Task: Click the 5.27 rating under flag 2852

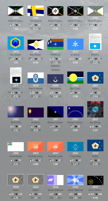Action: [75, 164]
